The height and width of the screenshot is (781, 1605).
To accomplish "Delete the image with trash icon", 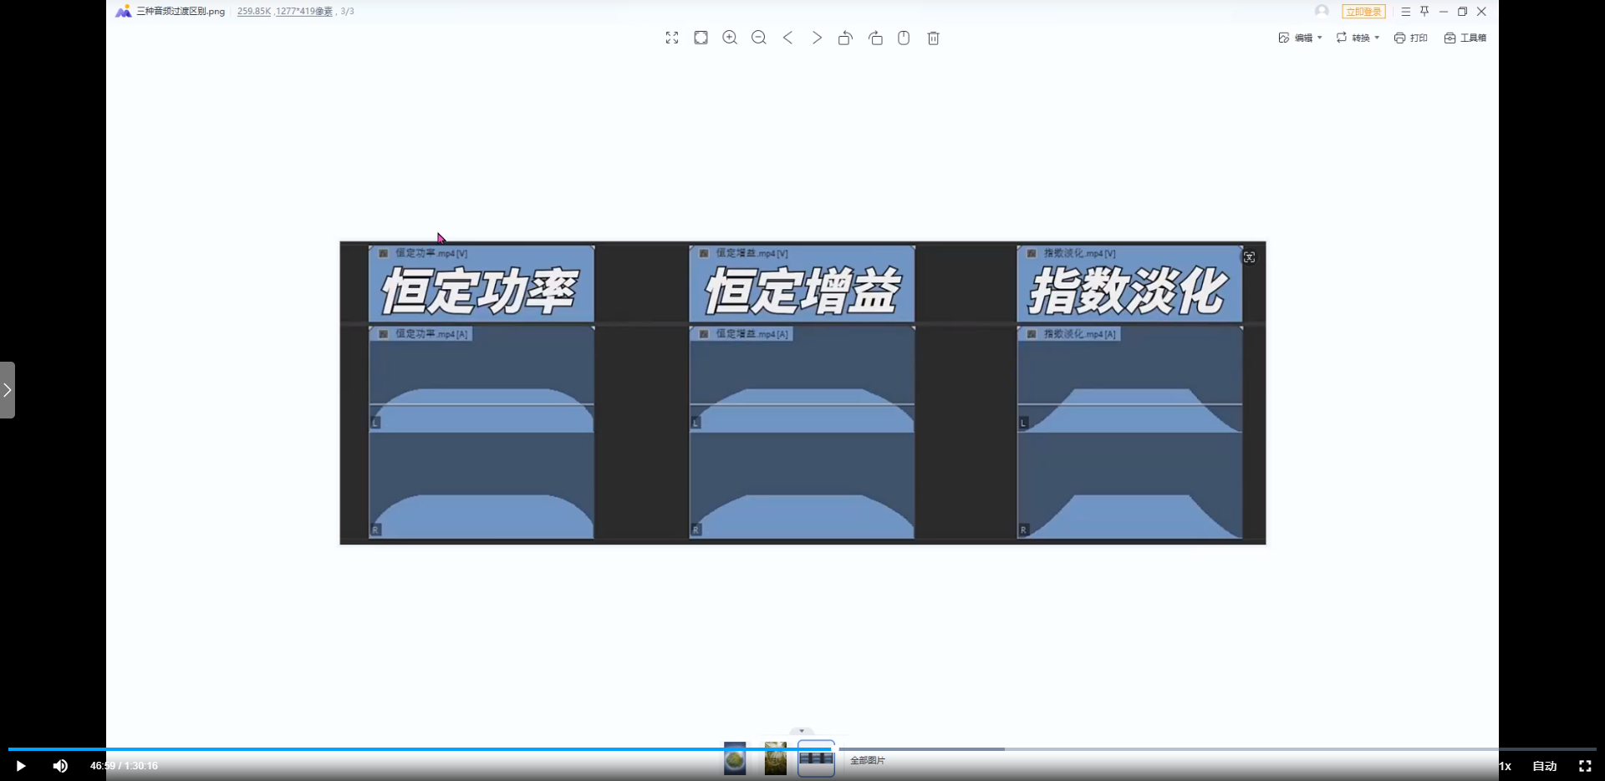I will click(x=934, y=38).
